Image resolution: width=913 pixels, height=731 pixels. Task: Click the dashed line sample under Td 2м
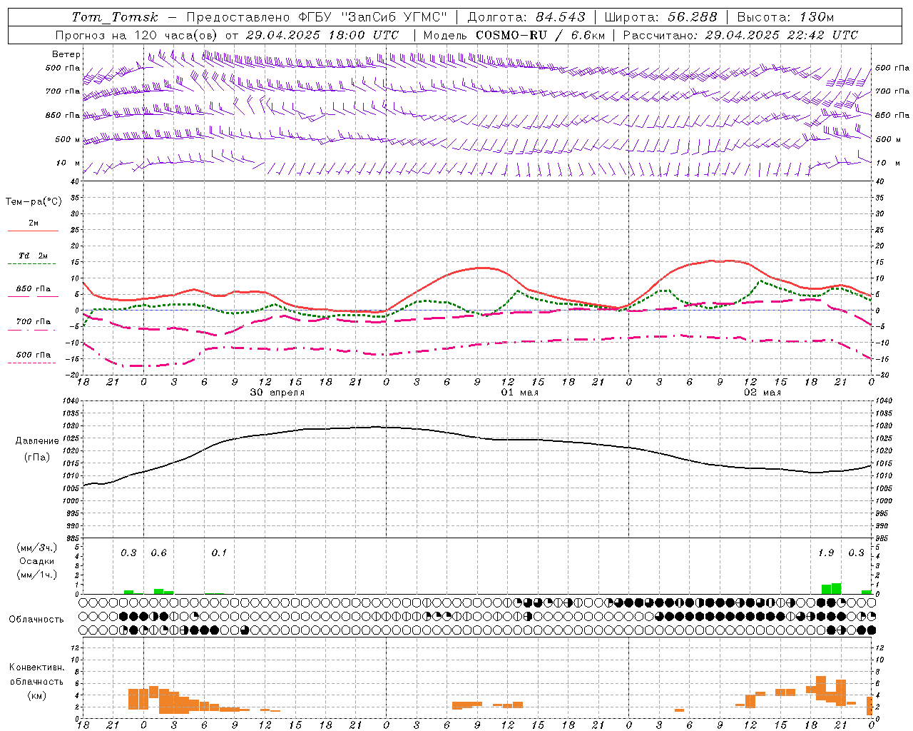pos(33,263)
